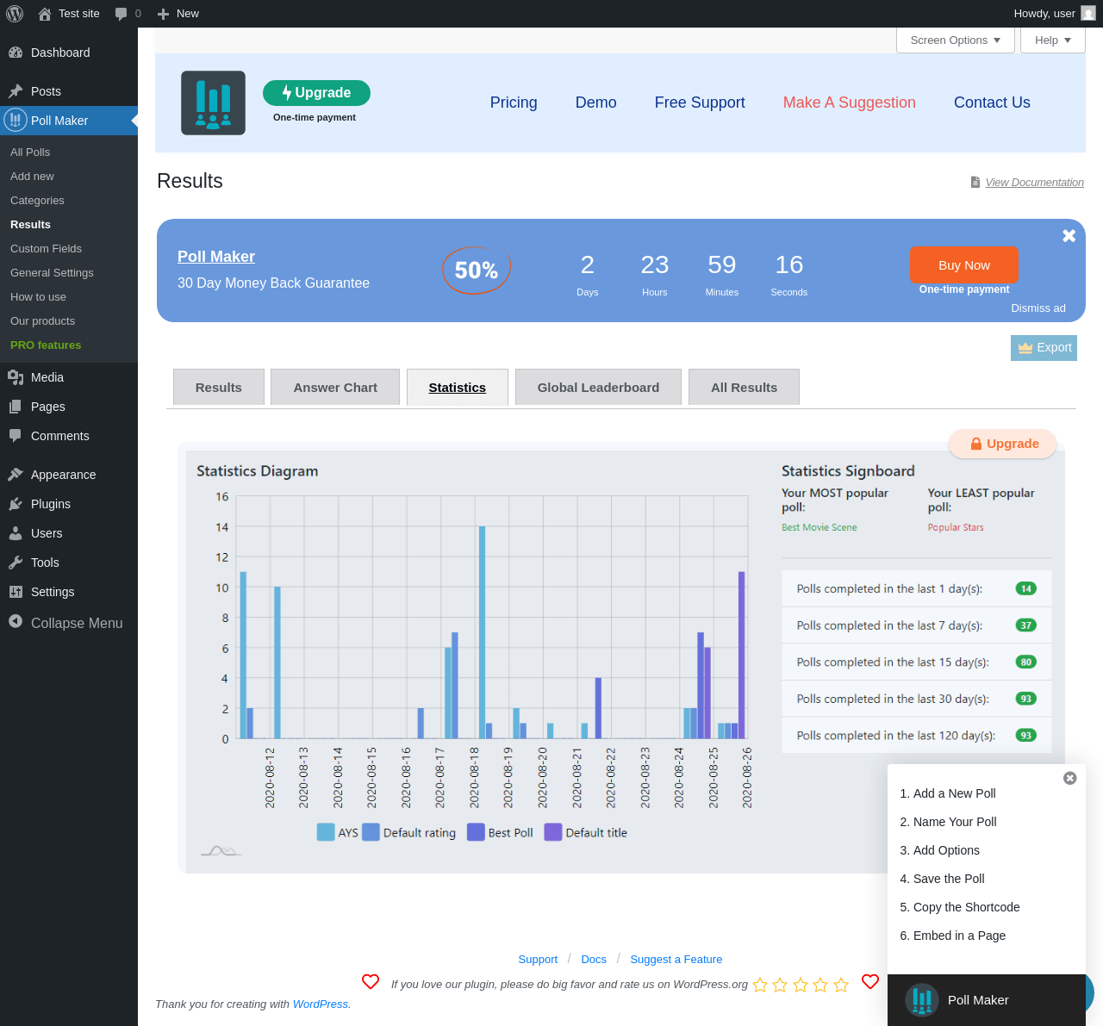Click the amCharts logo under the chart
This screenshot has width=1103, height=1026.
(x=221, y=851)
